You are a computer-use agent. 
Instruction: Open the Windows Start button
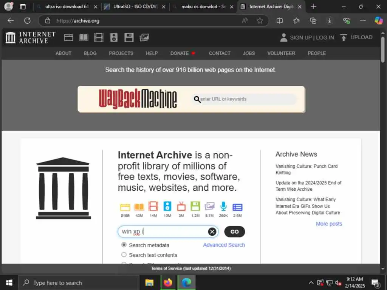tap(9, 282)
